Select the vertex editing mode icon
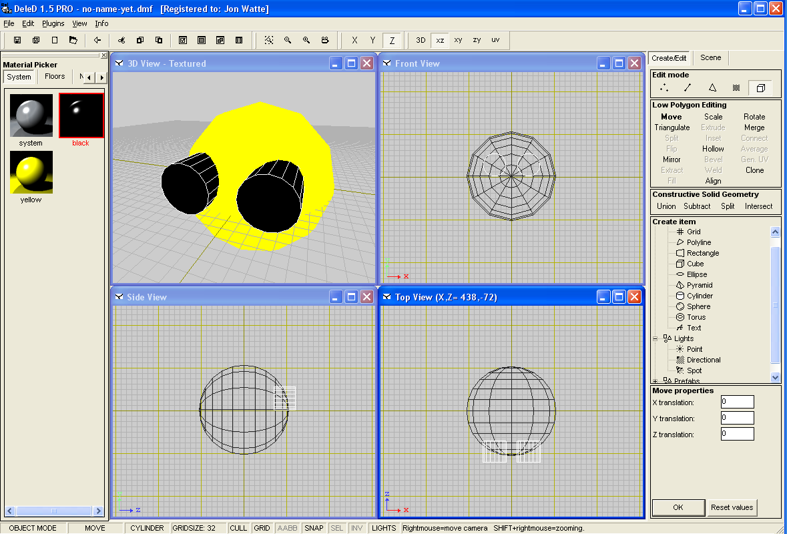Image resolution: width=787 pixels, height=534 pixels. point(664,87)
